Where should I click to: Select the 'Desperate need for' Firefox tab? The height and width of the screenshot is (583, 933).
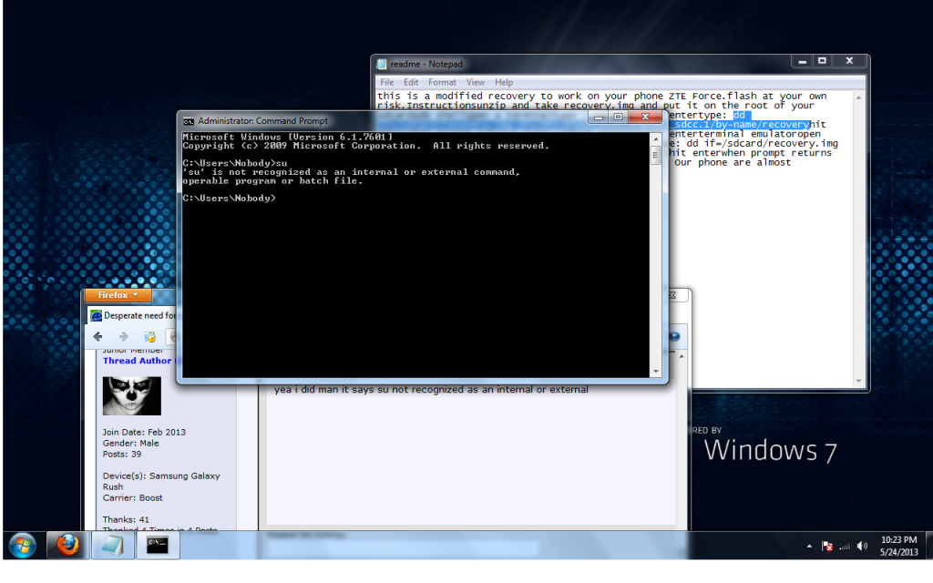(x=135, y=316)
